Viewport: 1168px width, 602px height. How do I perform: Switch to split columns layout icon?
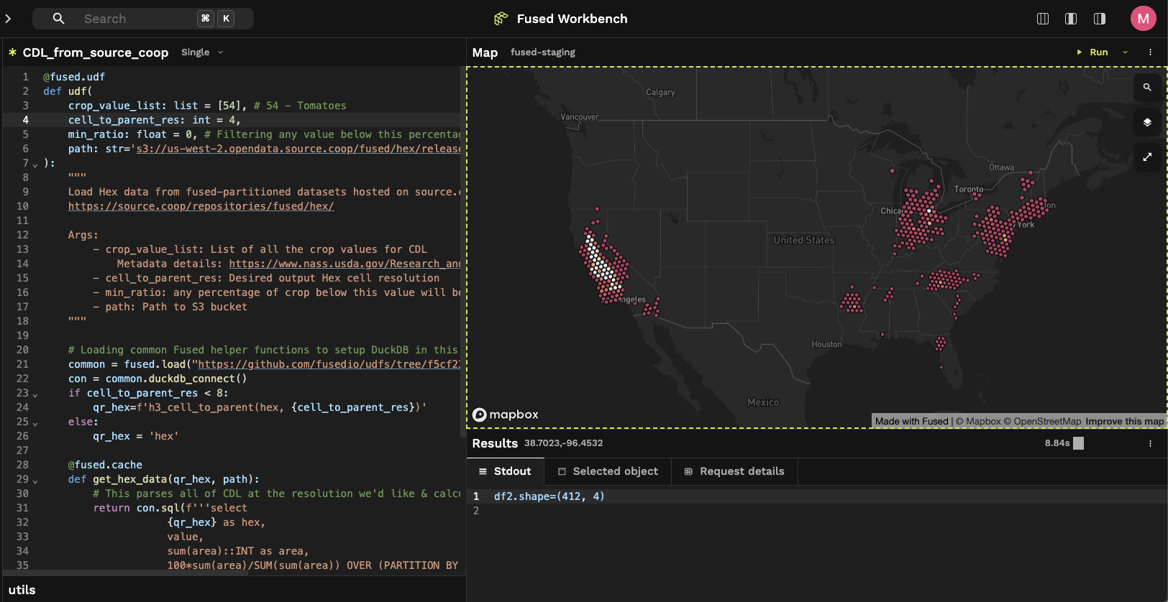click(x=1043, y=19)
